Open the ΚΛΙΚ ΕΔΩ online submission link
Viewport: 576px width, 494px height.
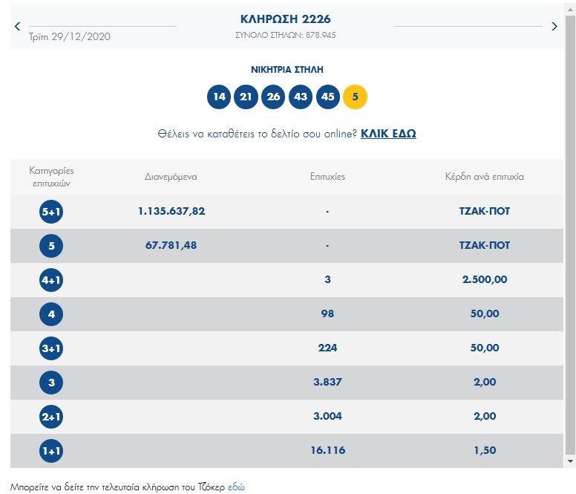(x=388, y=134)
